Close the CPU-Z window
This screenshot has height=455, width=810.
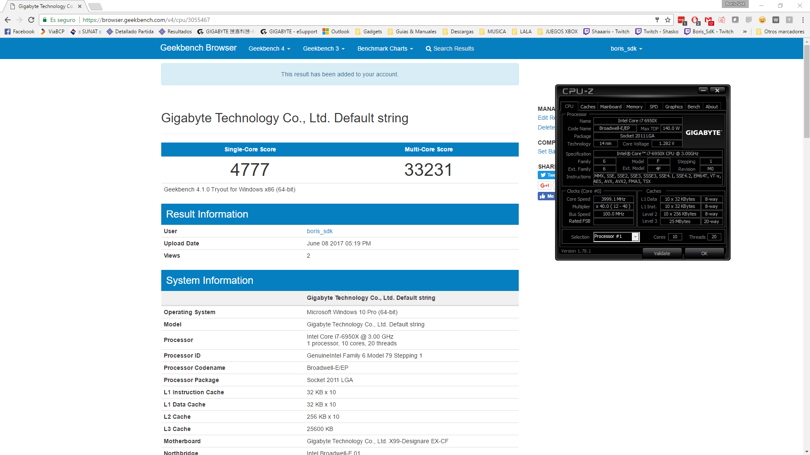pyautogui.click(x=717, y=90)
